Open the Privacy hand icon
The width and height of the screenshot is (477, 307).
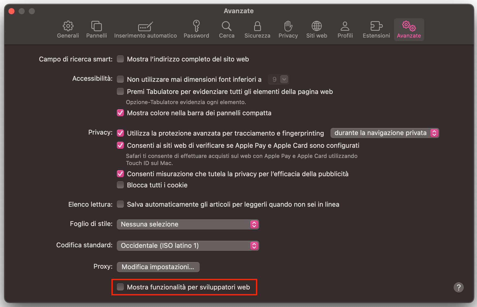[x=288, y=29]
